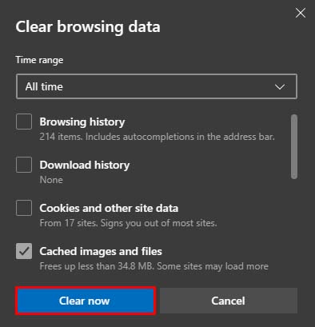This screenshot has height=327, width=315.
Task: Check the Cookies and other site data box
Action: (24, 208)
